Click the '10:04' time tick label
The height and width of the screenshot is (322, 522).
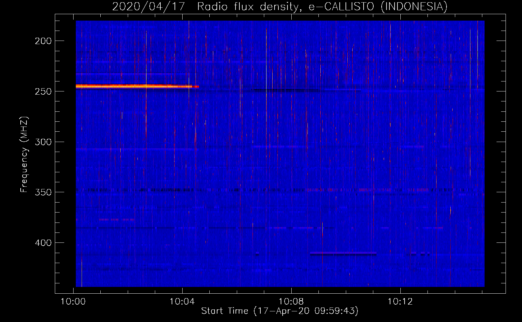coord(182,301)
